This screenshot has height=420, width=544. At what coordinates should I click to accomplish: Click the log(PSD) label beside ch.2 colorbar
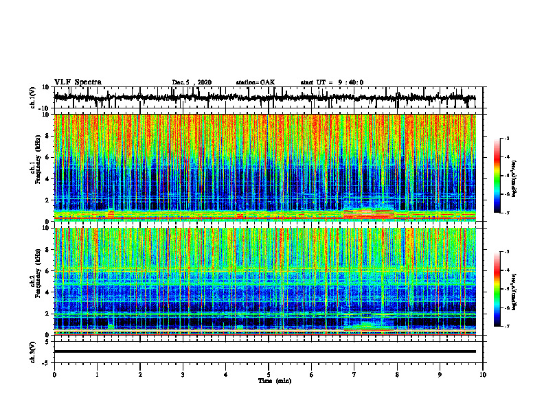(514, 291)
